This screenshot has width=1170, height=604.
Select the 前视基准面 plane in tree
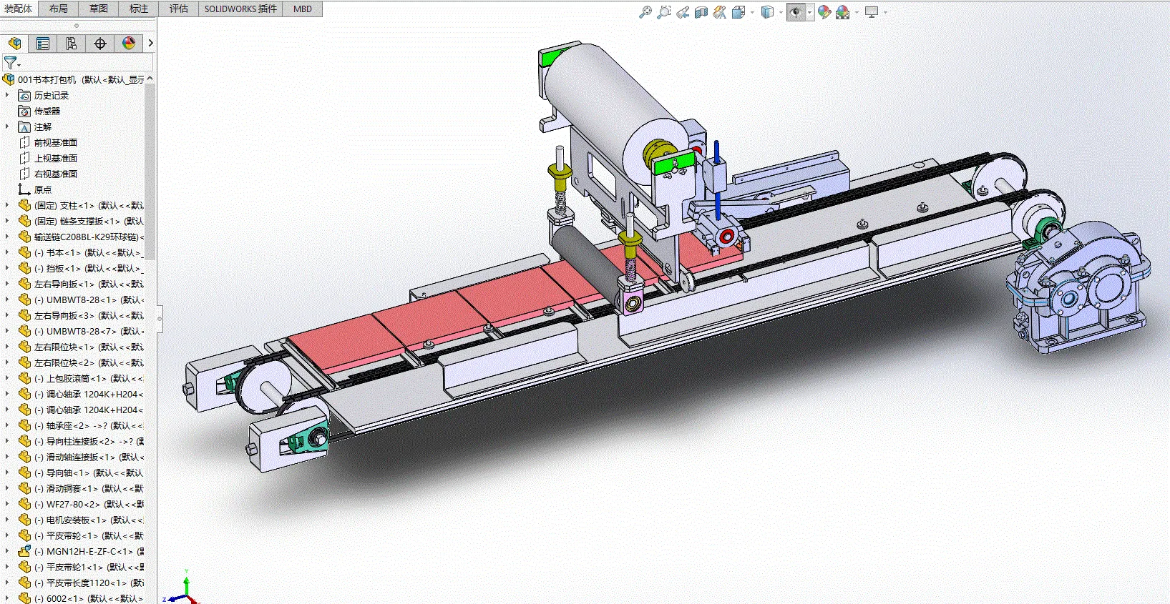point(55,142)
